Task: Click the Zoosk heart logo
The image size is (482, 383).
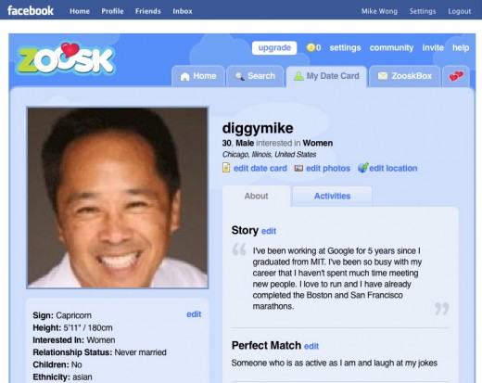Action: click(x=66, y=58)
